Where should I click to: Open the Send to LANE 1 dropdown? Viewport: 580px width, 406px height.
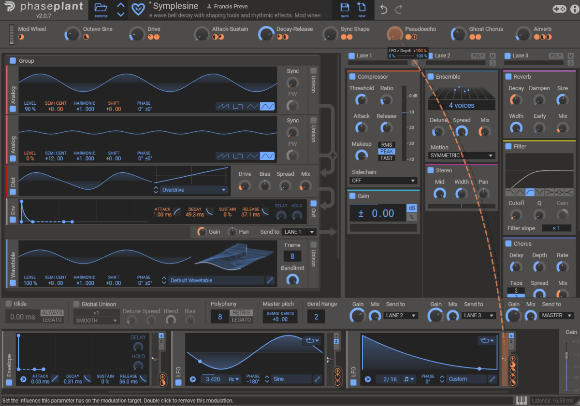(300, 232)
